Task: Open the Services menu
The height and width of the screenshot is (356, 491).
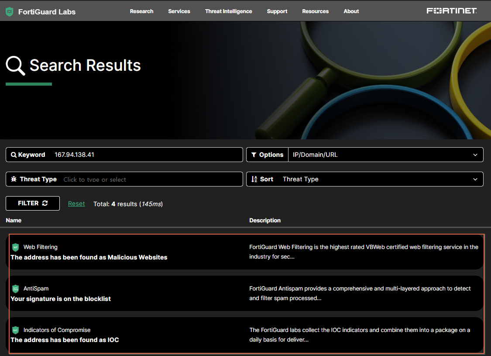Action: [179, 11]
